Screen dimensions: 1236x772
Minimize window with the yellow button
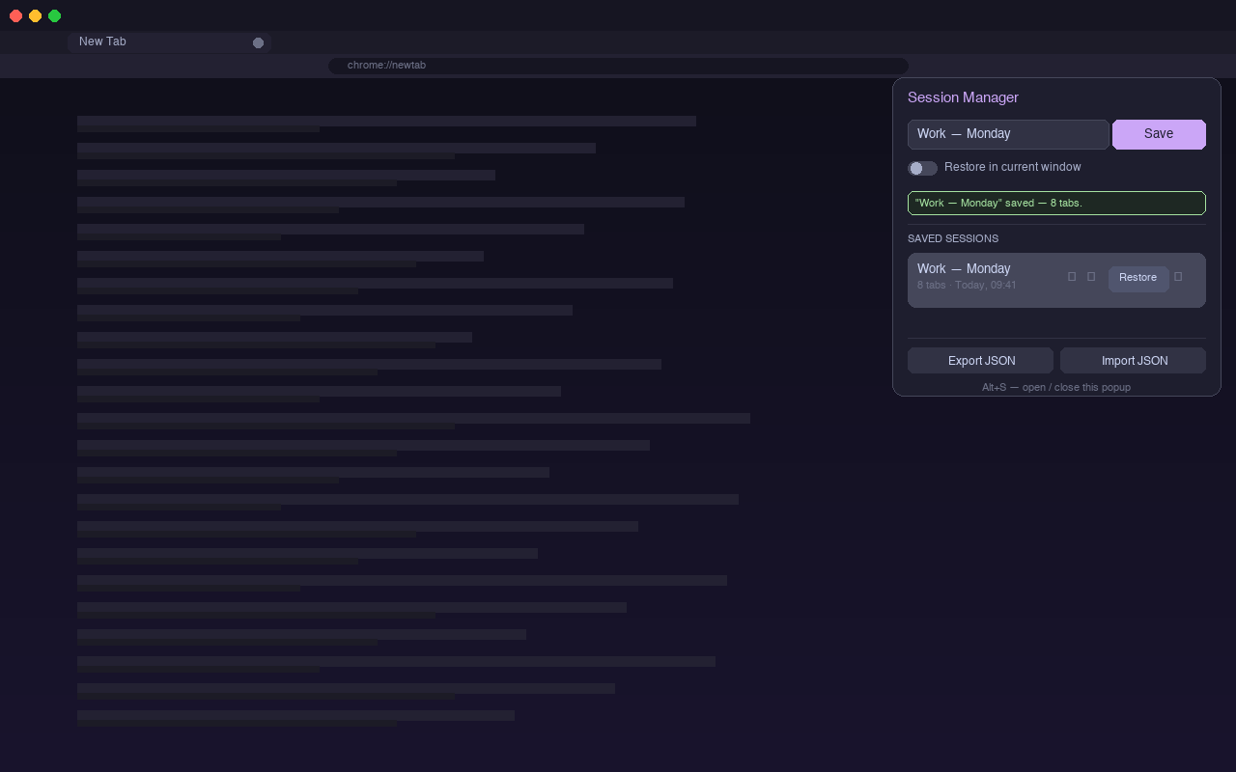point(35,15)
